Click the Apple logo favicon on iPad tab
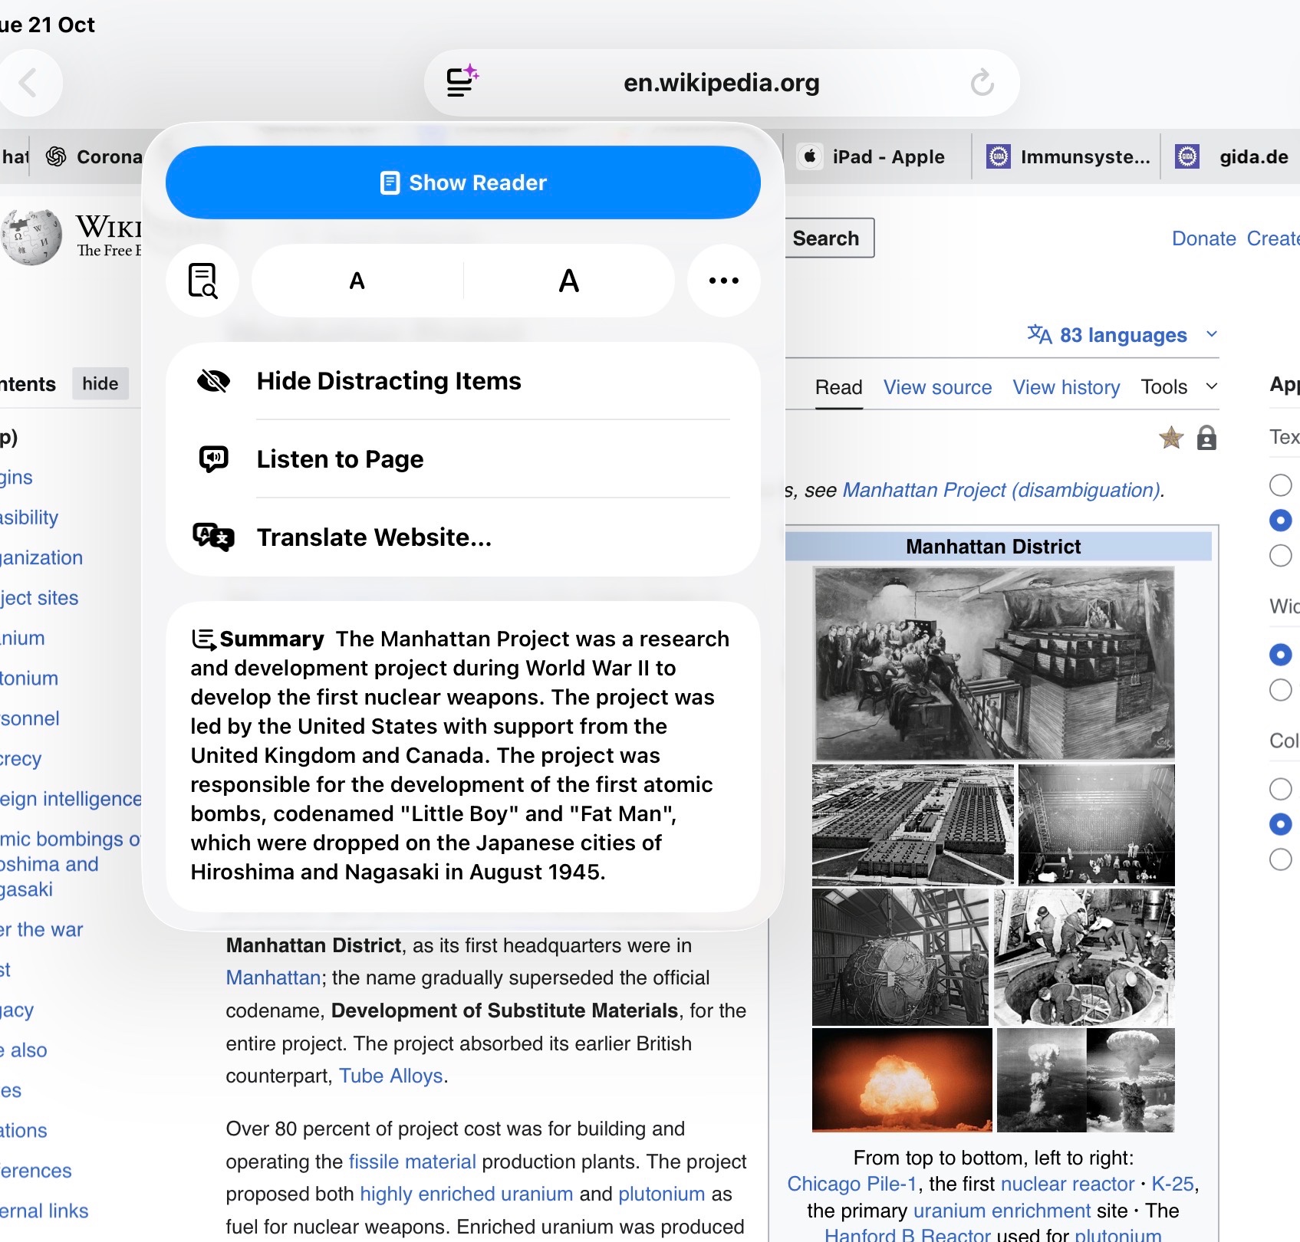1300x1242 pixels. coord(810,157)
